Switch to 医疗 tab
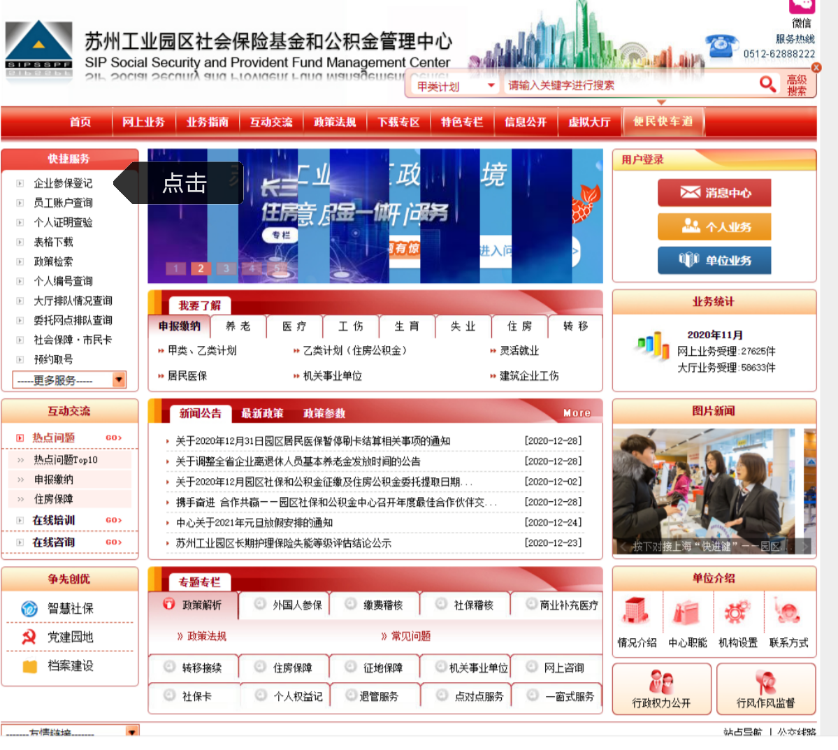The width and height of the screenshot is (838, 750). (294, 326)
